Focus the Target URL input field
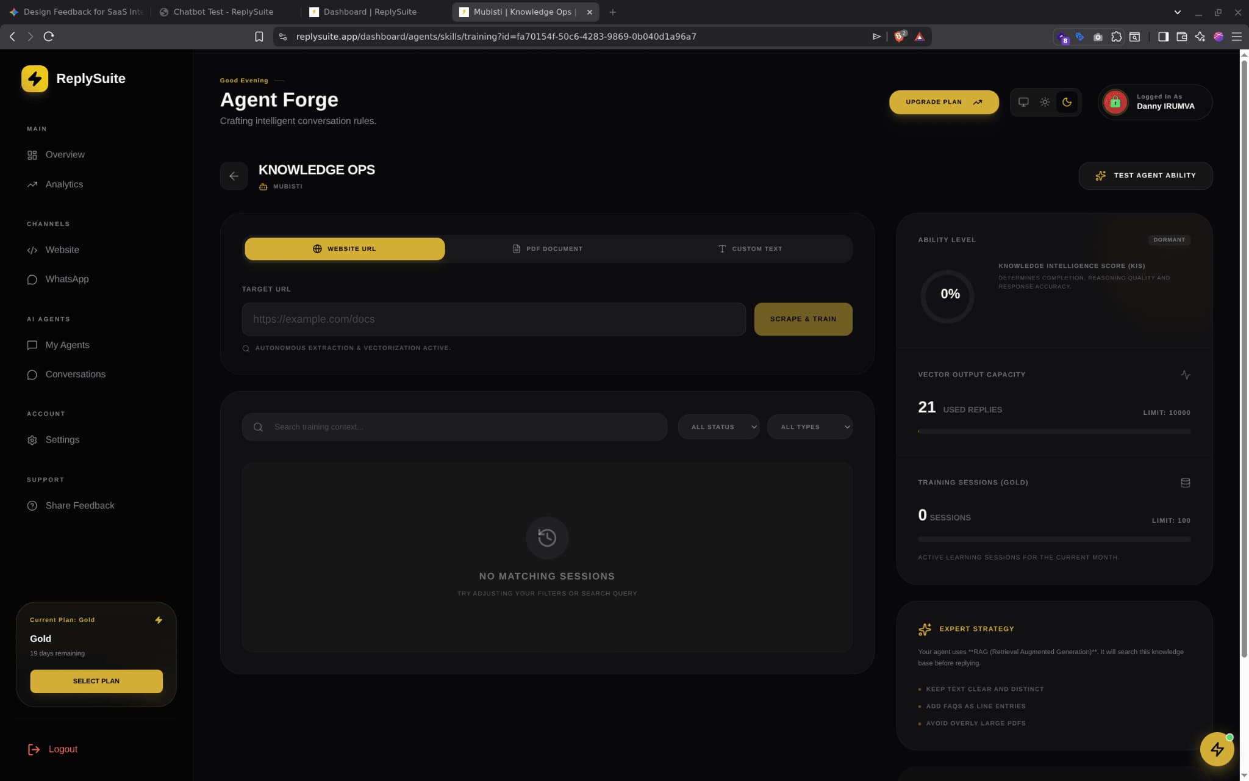The height and width of the screenshot is (781, 1249). tap(493, 319)
